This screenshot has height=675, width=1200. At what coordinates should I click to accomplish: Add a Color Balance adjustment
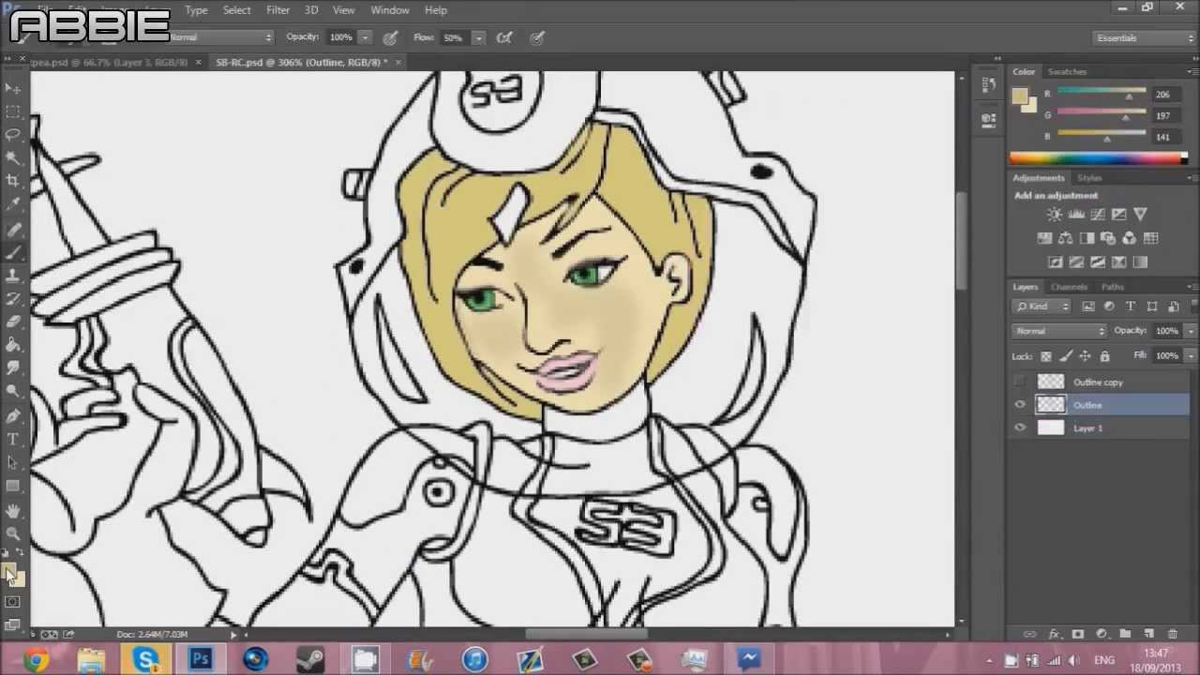1066,238
